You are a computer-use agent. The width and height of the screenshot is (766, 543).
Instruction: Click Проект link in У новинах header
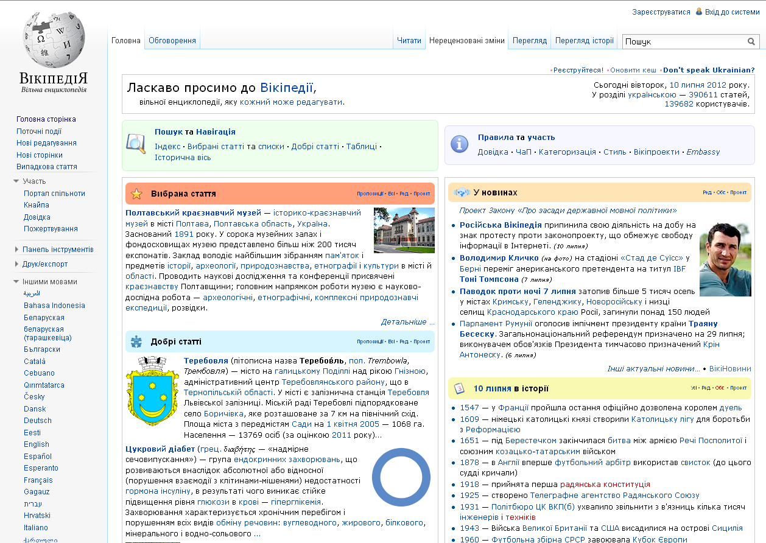739,193
